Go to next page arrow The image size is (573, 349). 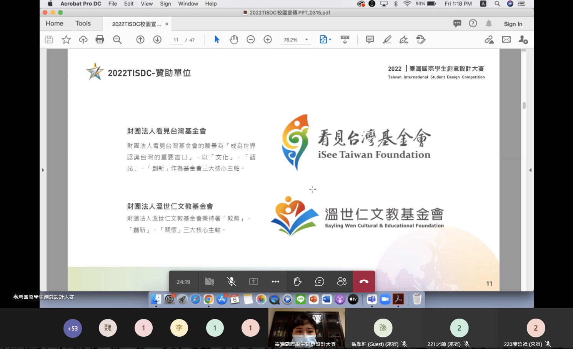157,40
